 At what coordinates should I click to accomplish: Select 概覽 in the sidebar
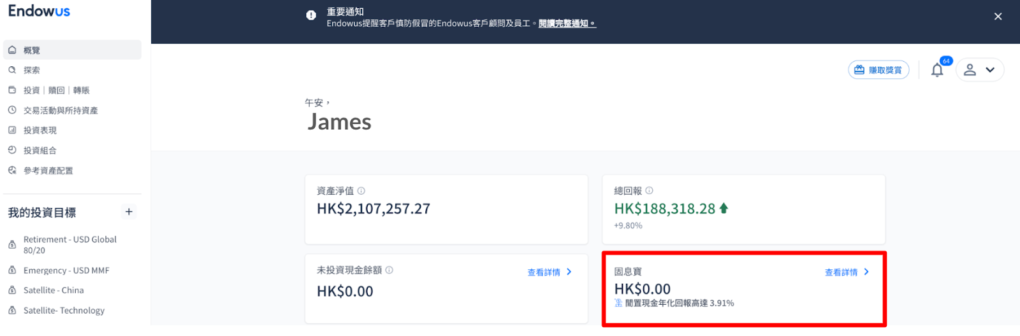(32, 50)
